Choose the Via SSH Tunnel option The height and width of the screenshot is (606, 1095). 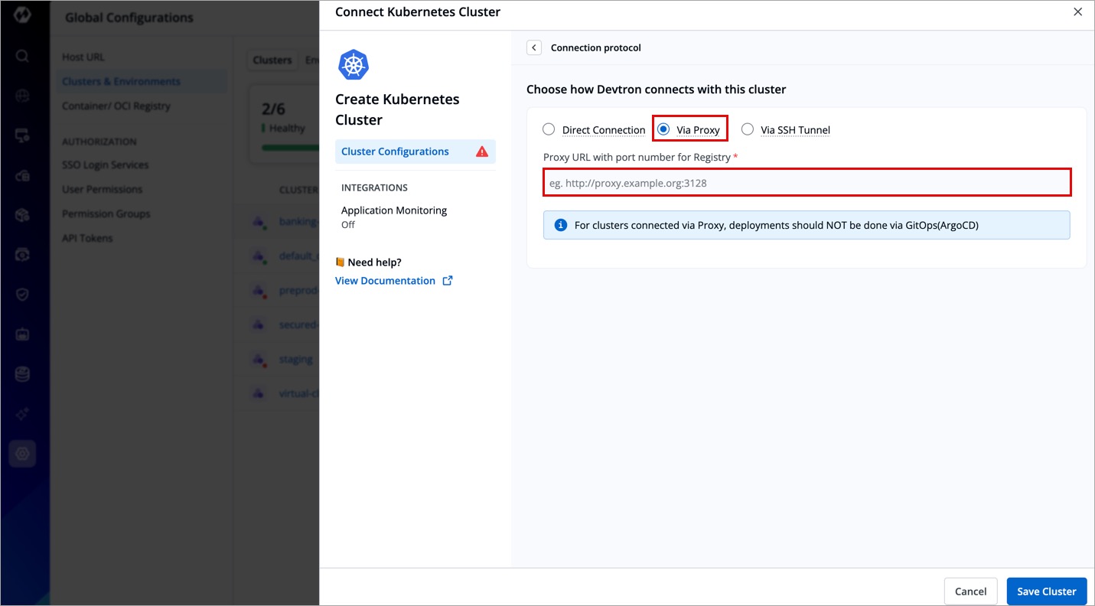748,129
